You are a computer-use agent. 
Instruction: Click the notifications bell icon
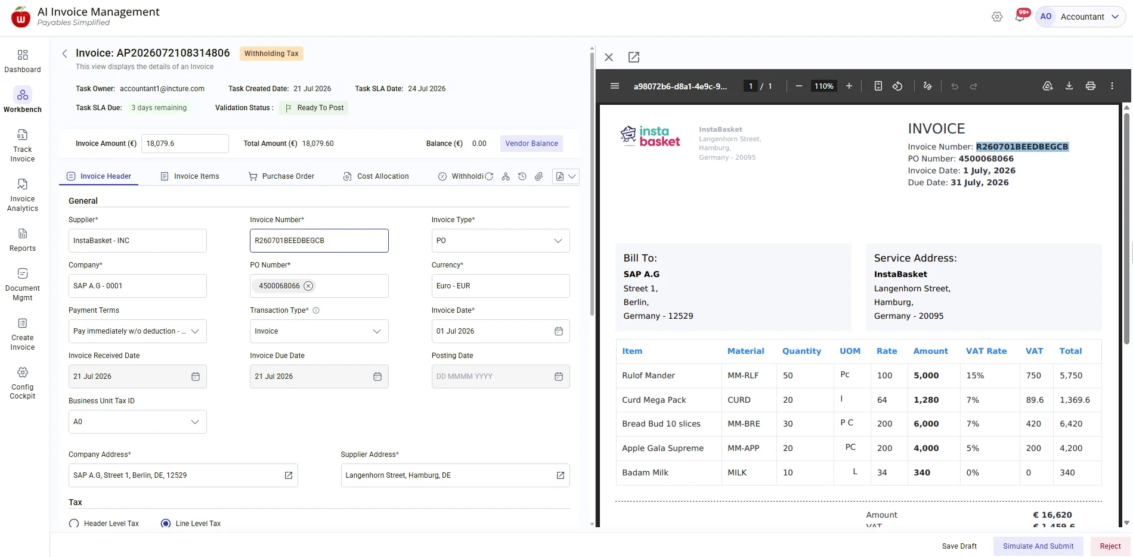pyautogui.click(x=1020, y=17)
